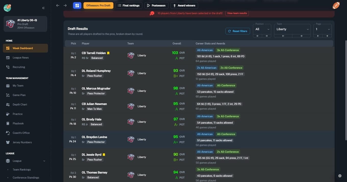Click the page vertical scrollbar
This screenshot has width=347, height=182.
(346, 90)
